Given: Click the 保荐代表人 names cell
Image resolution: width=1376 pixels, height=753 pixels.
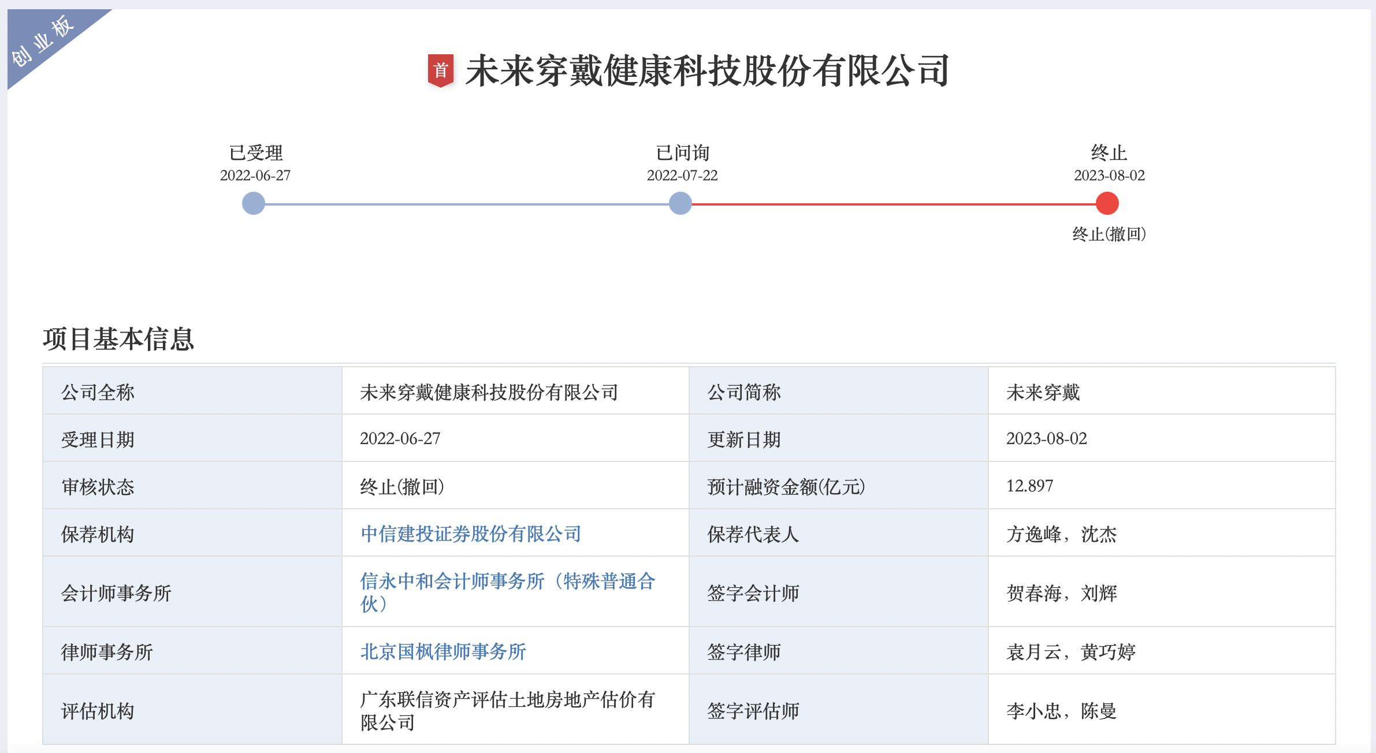Looking at the screenshot, I should (1061, 534).
